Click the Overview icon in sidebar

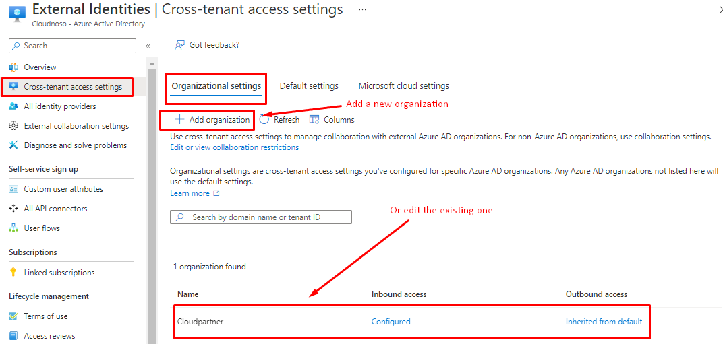point(13,67)
